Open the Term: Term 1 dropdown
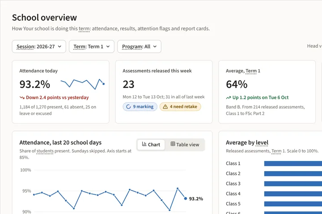Image resolution: width=322 pixels, height=214 pixels. [x=92, y=46]
